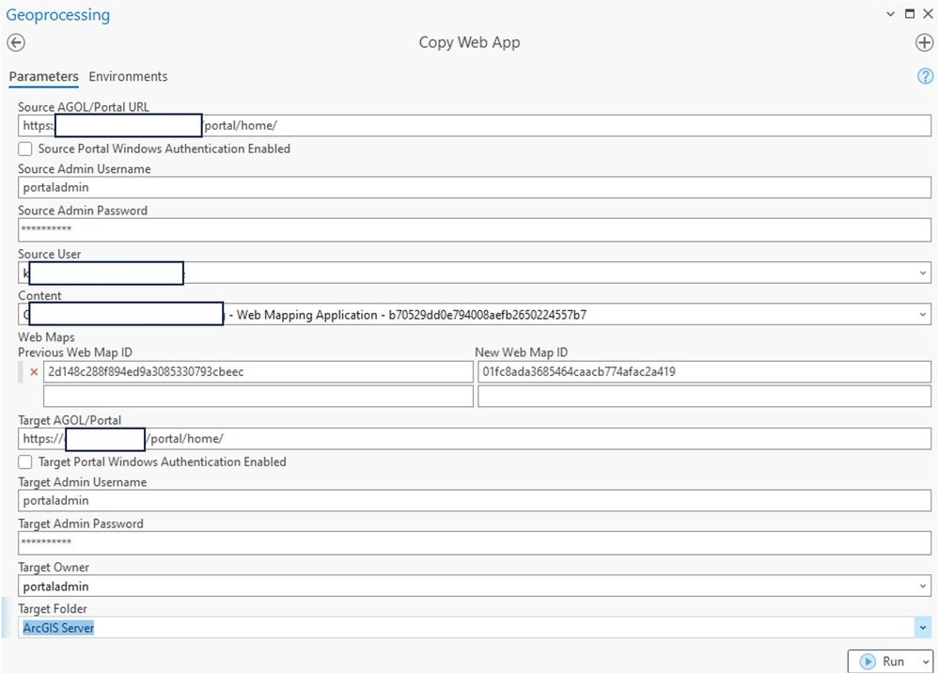Click the Source Admin Username field
Image resolution: width=939 pixels, height=673 pixels.
tap(475, 188)
